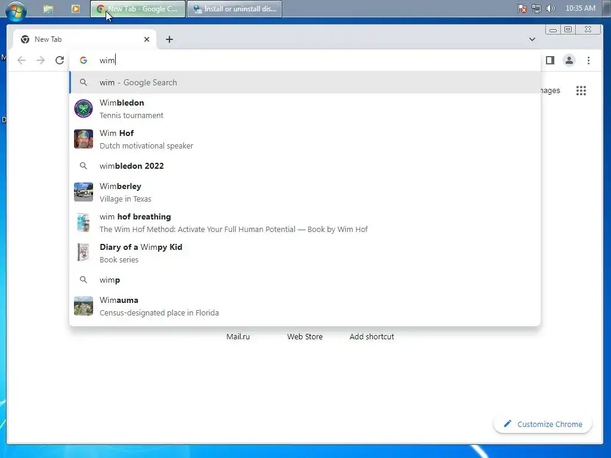Switch to the Install or uninstall display languages window
This screenshot has height=458, width=611.
tap(234, 9)
